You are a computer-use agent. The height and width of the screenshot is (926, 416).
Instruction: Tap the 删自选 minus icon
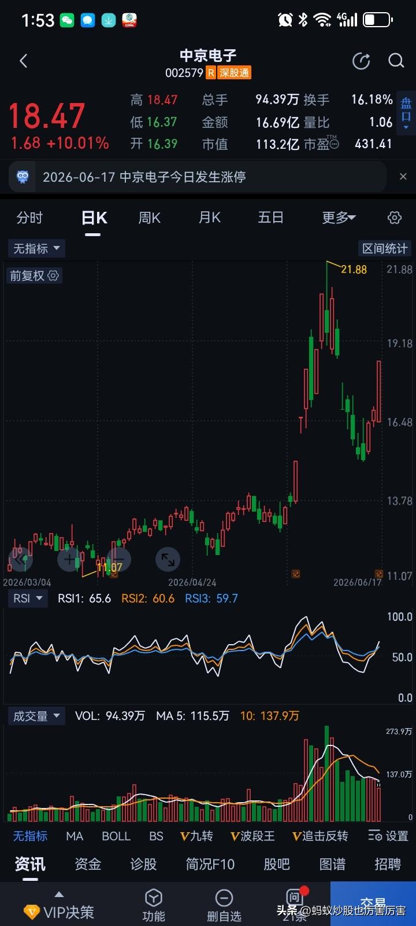tap(224, 898)
